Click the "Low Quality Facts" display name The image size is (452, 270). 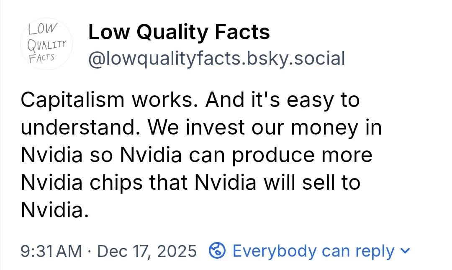(179, 32)
